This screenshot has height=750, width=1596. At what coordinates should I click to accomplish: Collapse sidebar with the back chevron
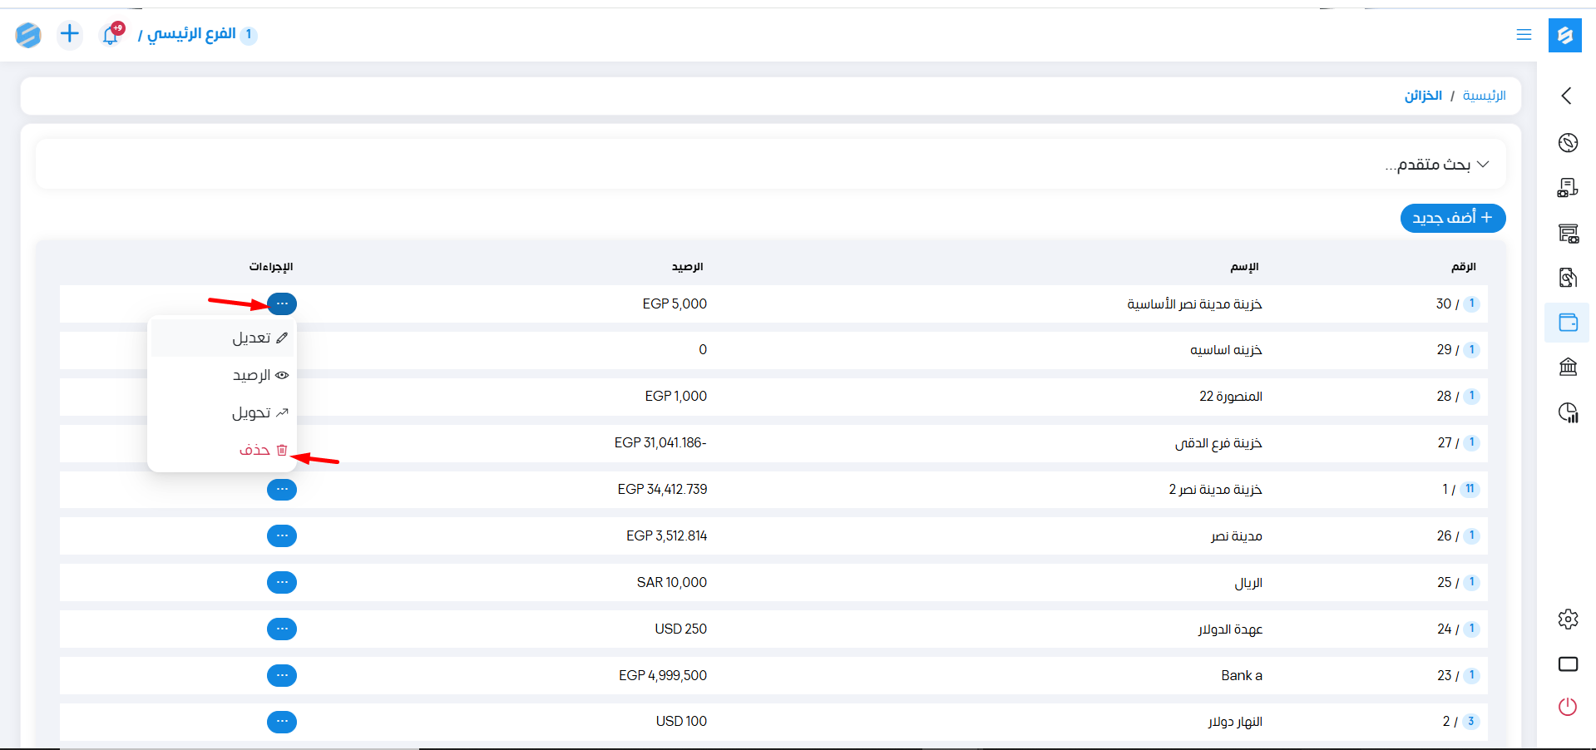pyautogui.click(x=1567, y=96)
